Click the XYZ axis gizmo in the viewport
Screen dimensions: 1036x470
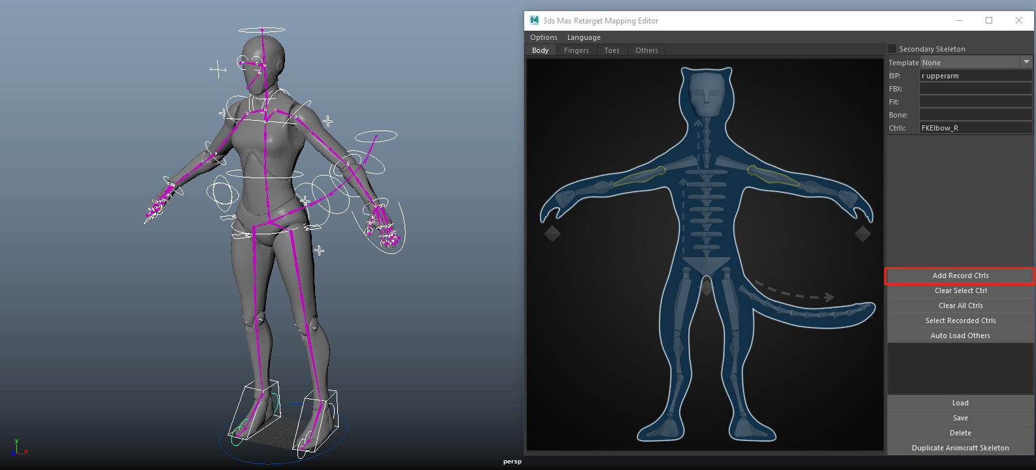pyautogui.click(x=19, y=447)
